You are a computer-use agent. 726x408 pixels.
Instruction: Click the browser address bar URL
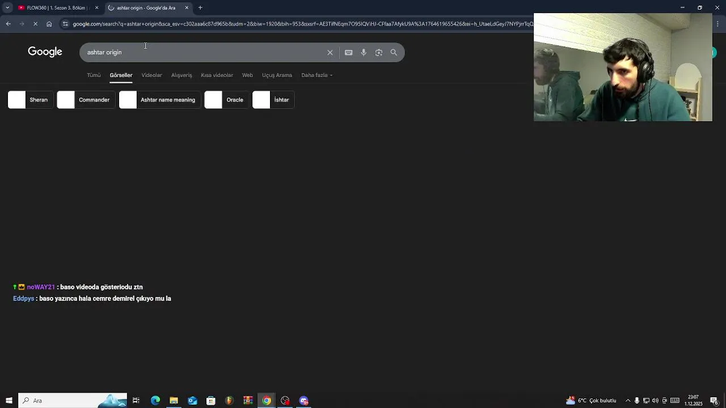click(302, 24)
